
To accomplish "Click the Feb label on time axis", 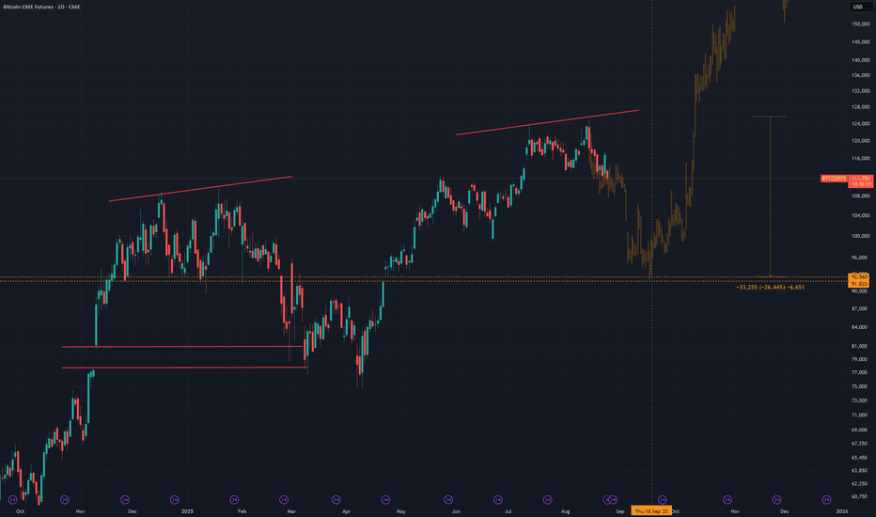I will coord(242,511).
